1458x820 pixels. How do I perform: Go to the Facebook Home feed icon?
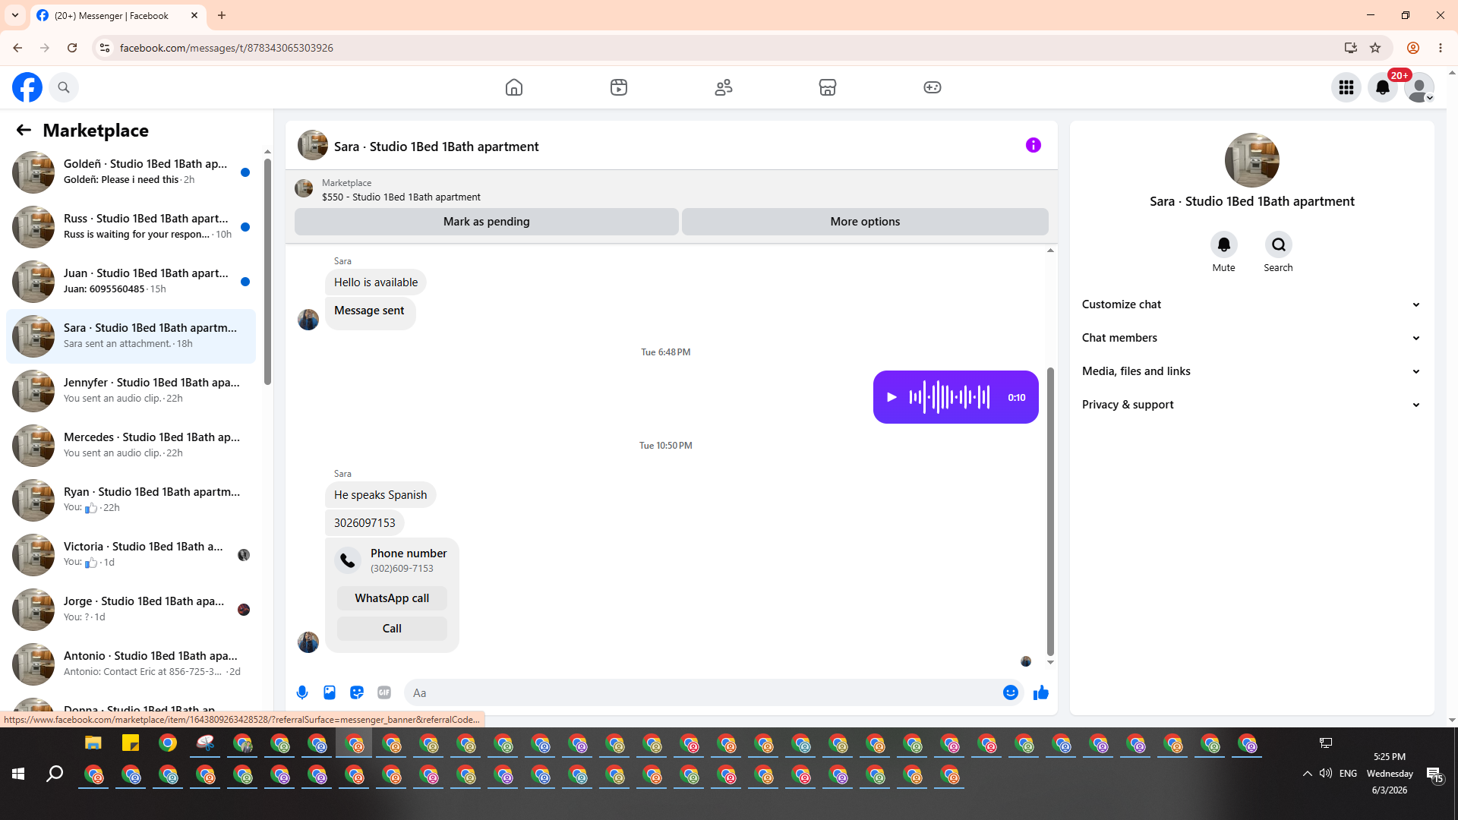pos(514,87)
